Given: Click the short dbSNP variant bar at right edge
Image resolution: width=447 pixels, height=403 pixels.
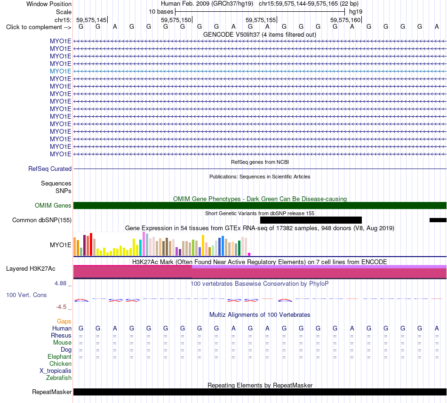Looking at the screenshot, I should (x=438, y=220).
